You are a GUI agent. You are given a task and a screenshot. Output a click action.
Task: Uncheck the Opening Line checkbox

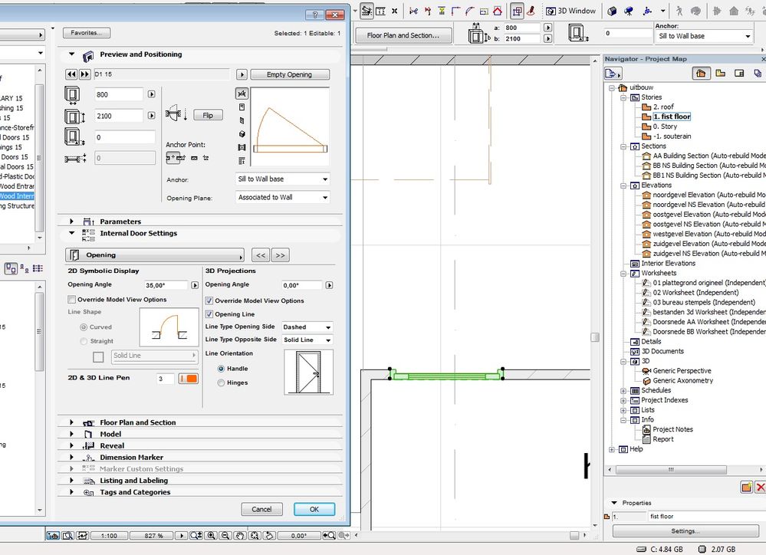(x=209, y=314)
